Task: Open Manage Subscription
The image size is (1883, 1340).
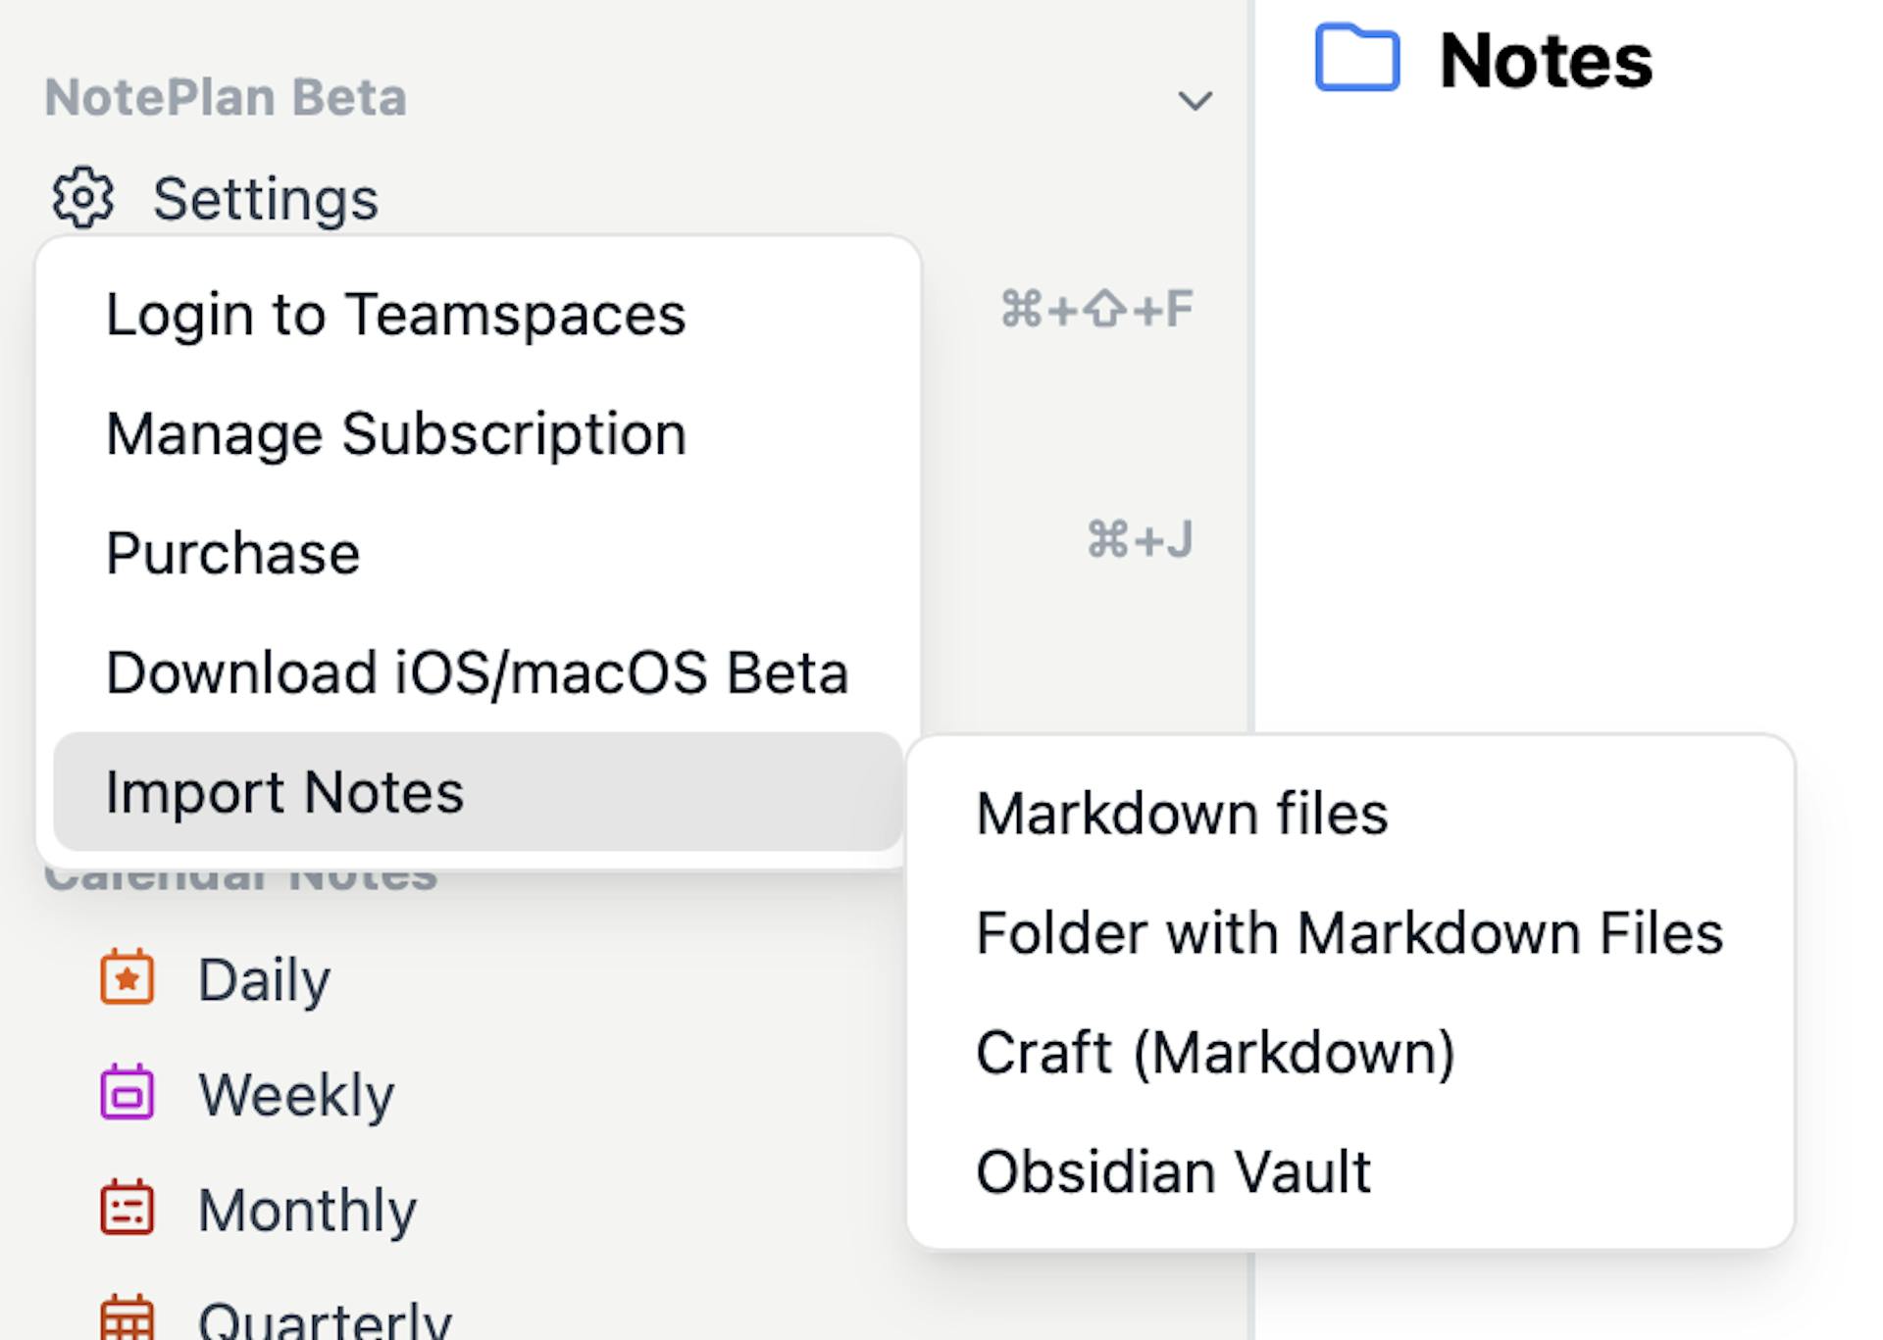Action: point(395,434)
